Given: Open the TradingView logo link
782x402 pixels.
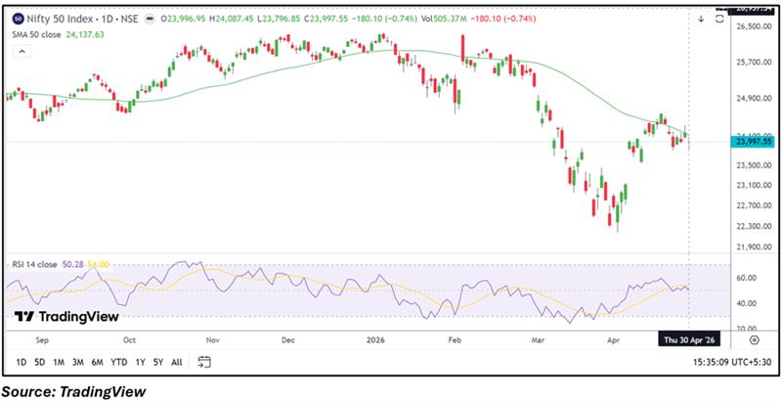Looking at the screenshot, I should point(66,316).
